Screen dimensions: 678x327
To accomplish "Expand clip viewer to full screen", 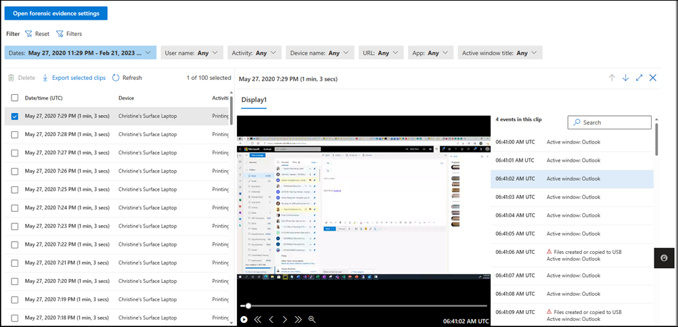I will 639,78.
